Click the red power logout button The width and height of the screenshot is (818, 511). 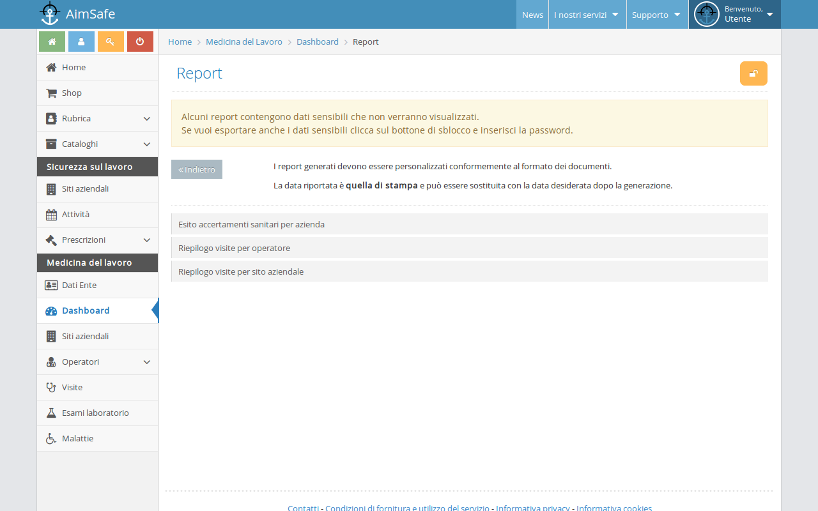[x=140, y=42]
